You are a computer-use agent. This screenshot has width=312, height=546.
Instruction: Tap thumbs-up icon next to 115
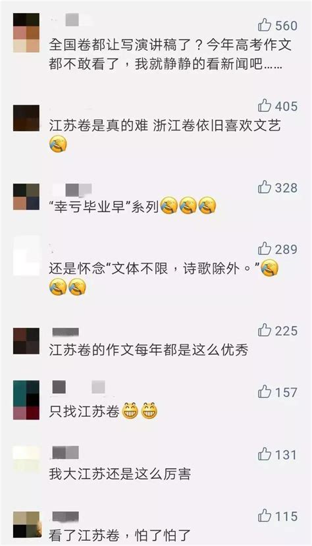265,515
